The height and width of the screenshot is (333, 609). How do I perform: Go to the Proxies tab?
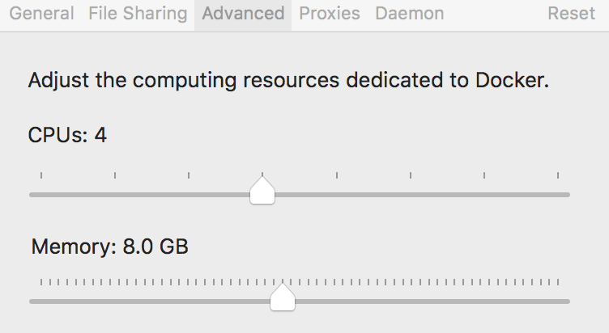(330, 14)
